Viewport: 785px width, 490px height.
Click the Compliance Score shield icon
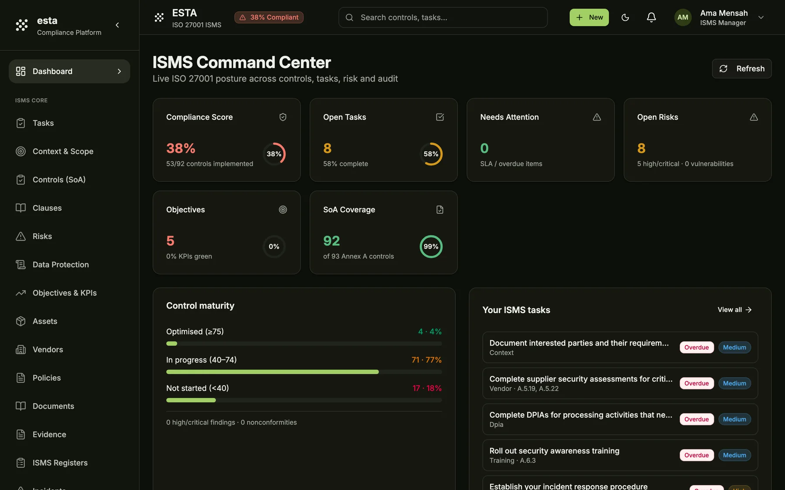[283, 117]
